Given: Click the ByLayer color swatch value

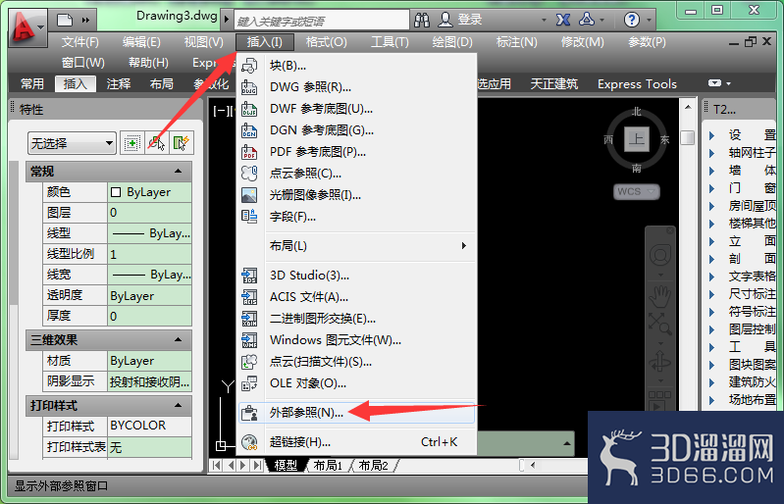Looking at the screenshot, I should point(149,192).
